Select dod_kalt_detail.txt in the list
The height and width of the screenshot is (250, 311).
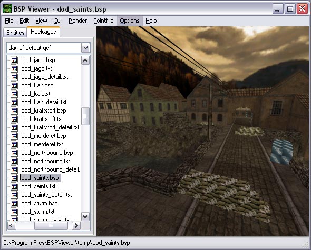coord(44,102)
